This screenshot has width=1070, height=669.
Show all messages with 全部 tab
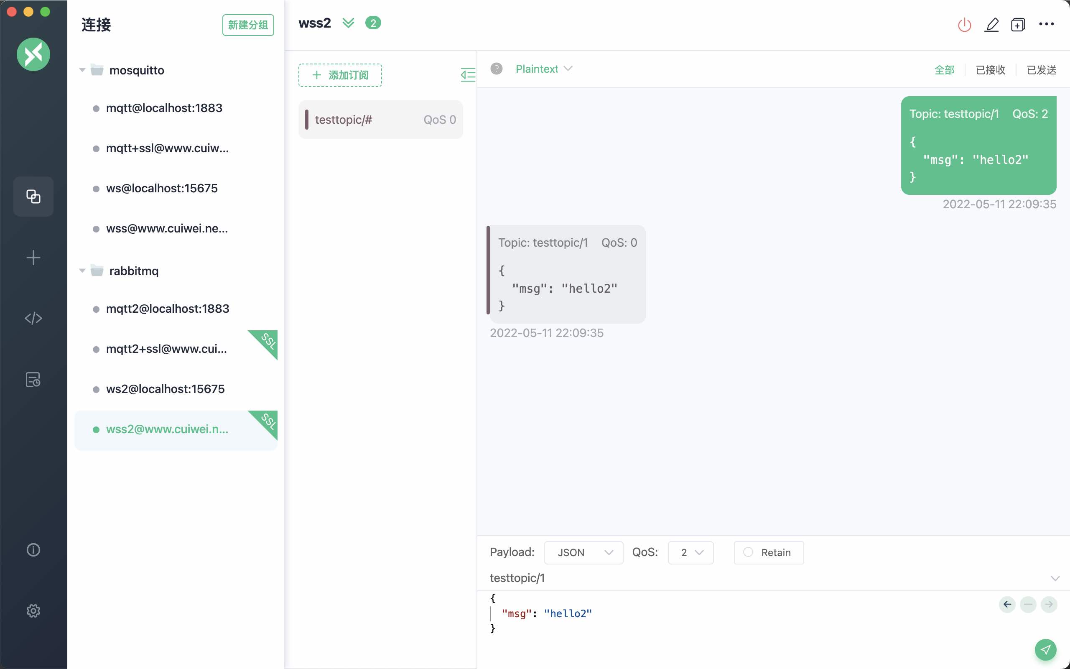click(x=944, y=70)
